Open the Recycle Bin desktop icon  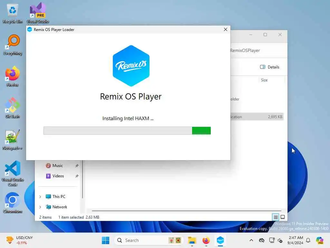click(13, 14)
